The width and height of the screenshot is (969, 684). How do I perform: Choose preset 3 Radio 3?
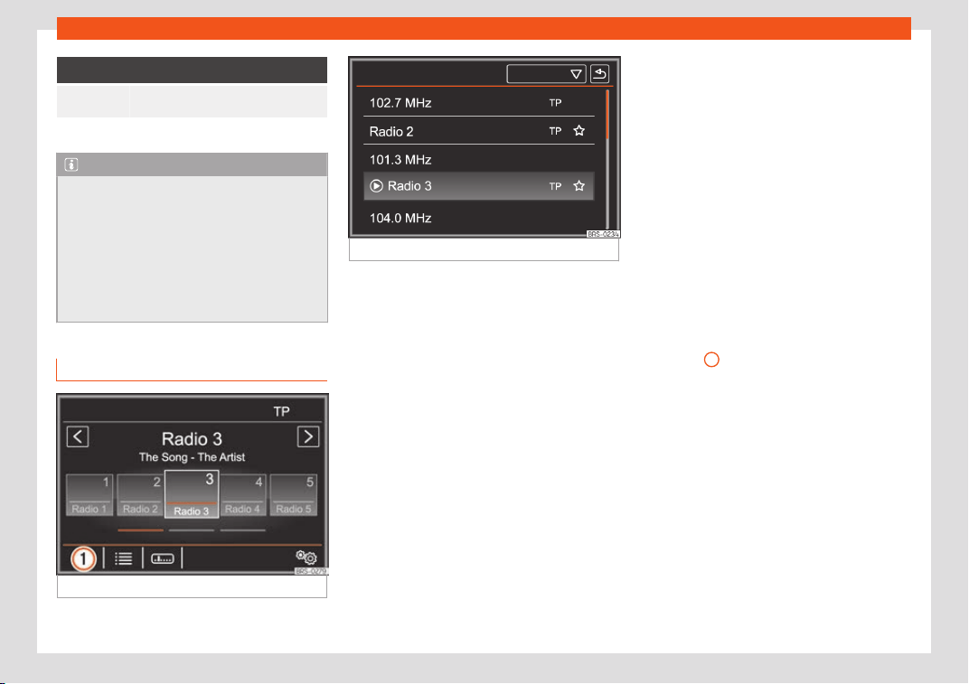click(x=192, y=493)
